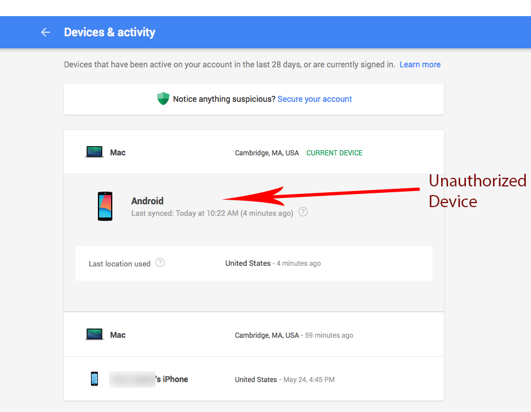Click United States - 4 minutes ago text
Viewport: 531px width, 412px height.
(x=273, y=263)
